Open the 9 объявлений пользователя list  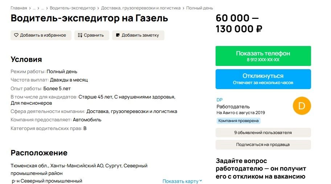pos(263,133)
